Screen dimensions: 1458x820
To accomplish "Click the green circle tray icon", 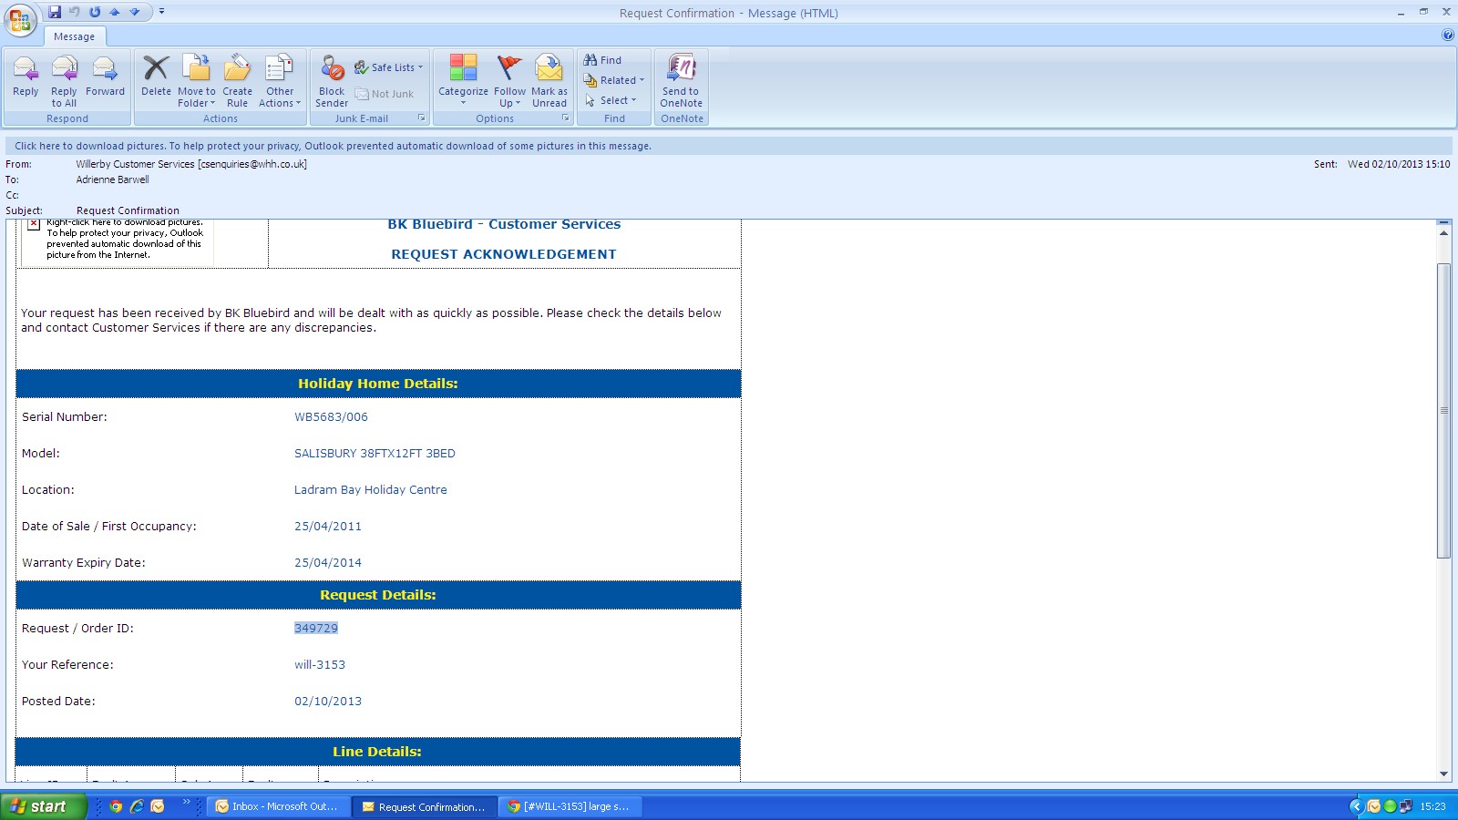I will 1390,806.
